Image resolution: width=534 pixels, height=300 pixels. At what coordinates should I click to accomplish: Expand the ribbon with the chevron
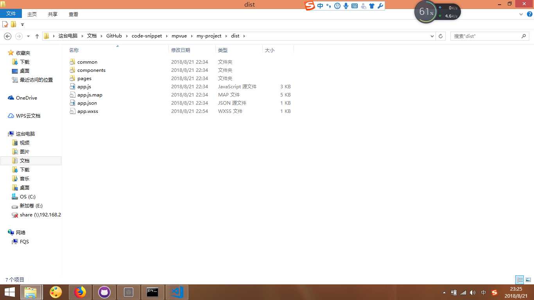coord(521,14)
